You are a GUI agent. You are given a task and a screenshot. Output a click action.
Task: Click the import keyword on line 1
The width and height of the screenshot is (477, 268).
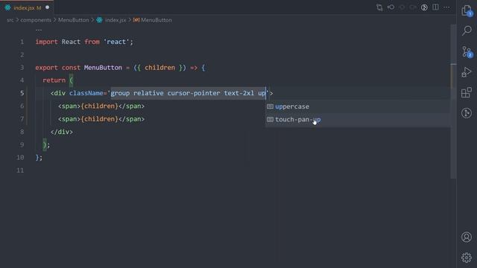pyautogui.click(x=46, y=42)
